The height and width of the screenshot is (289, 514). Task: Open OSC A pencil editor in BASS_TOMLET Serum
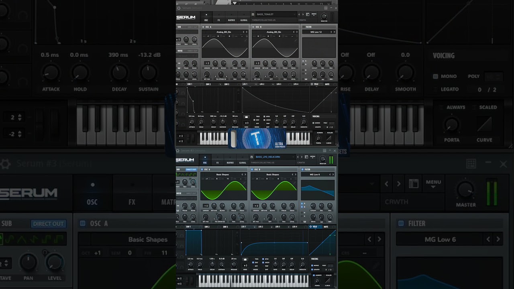tap(246, 40)
